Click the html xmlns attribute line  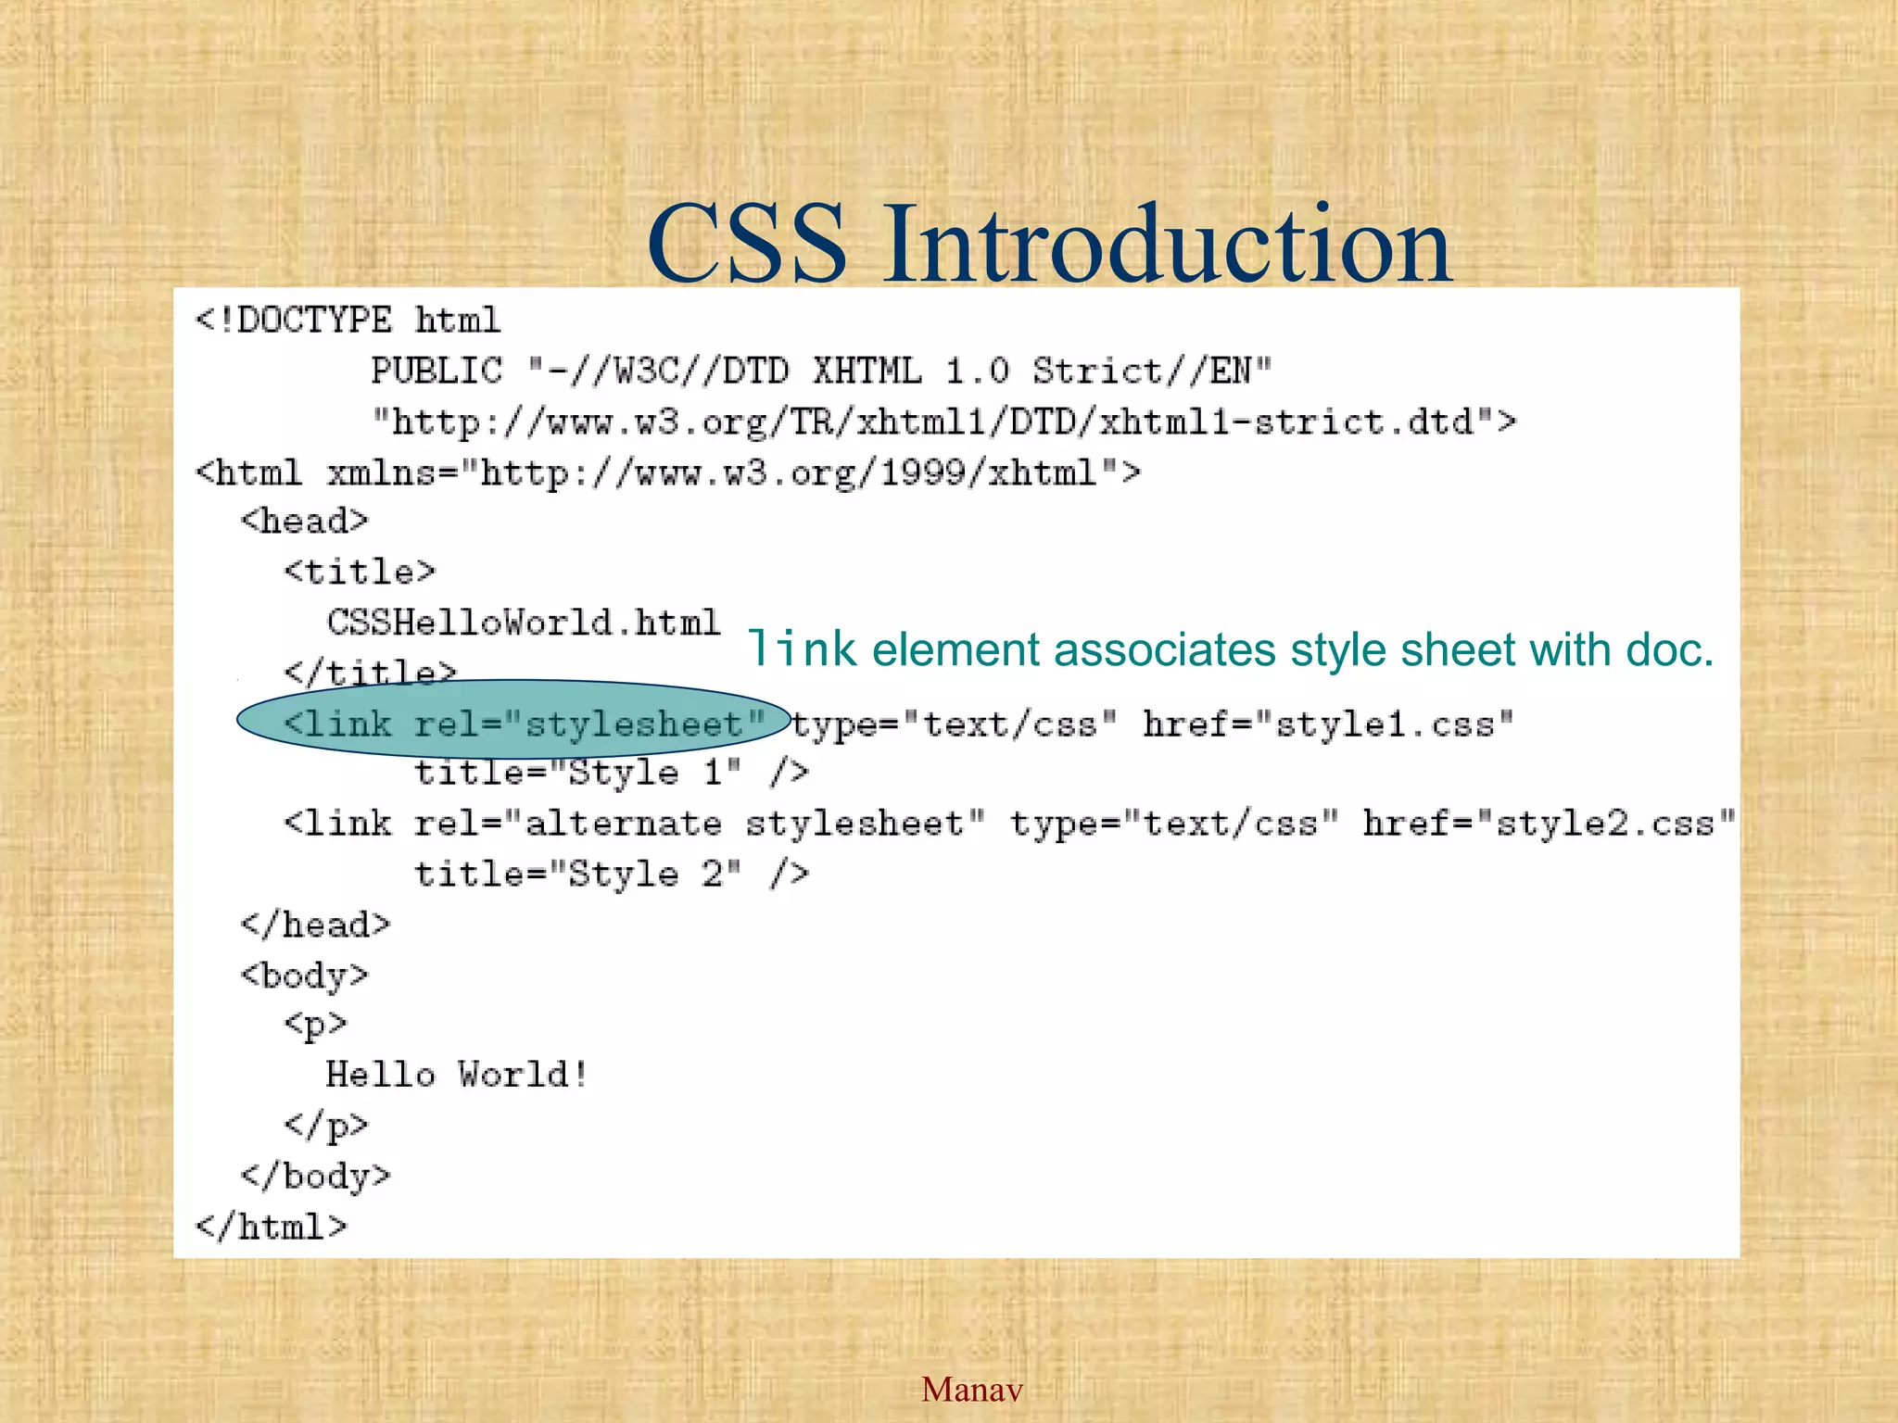click(667, 473)
